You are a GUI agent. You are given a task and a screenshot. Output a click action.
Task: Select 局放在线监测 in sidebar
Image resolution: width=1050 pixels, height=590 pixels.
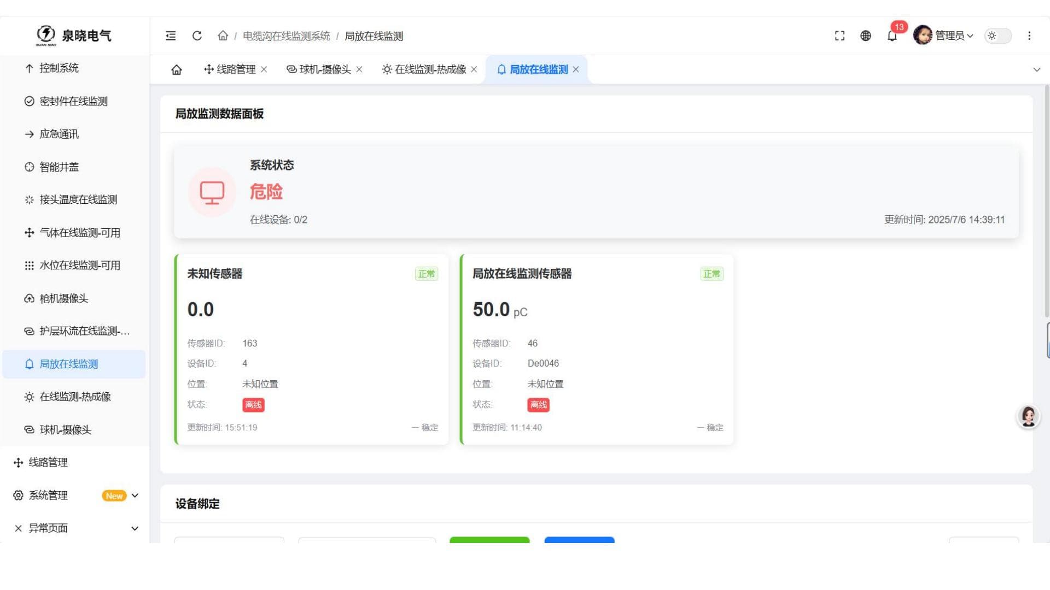pos(74,364)
